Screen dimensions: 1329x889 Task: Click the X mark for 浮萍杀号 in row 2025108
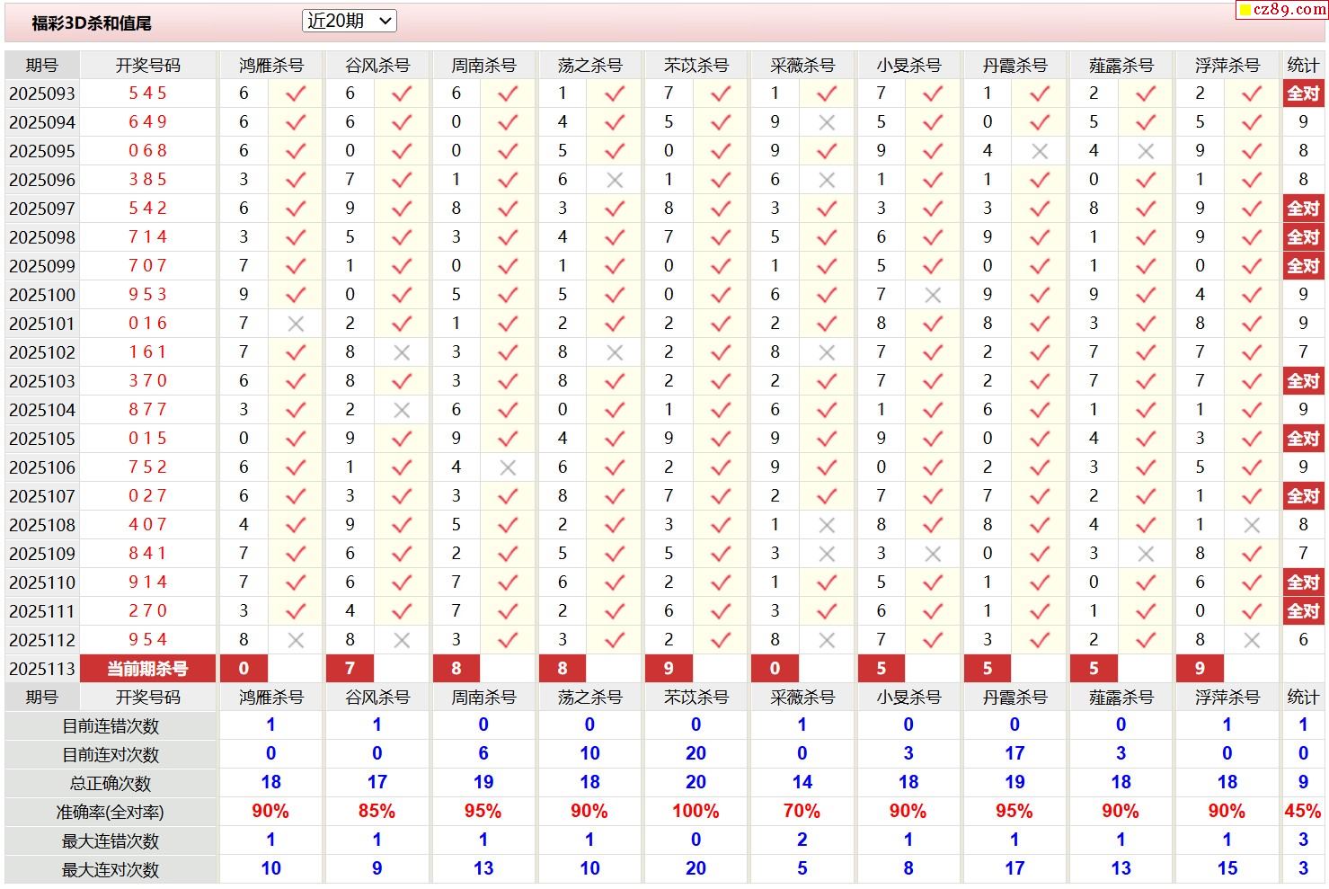1252,525
